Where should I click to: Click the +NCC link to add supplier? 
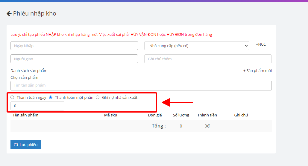(x=260, y=44)
